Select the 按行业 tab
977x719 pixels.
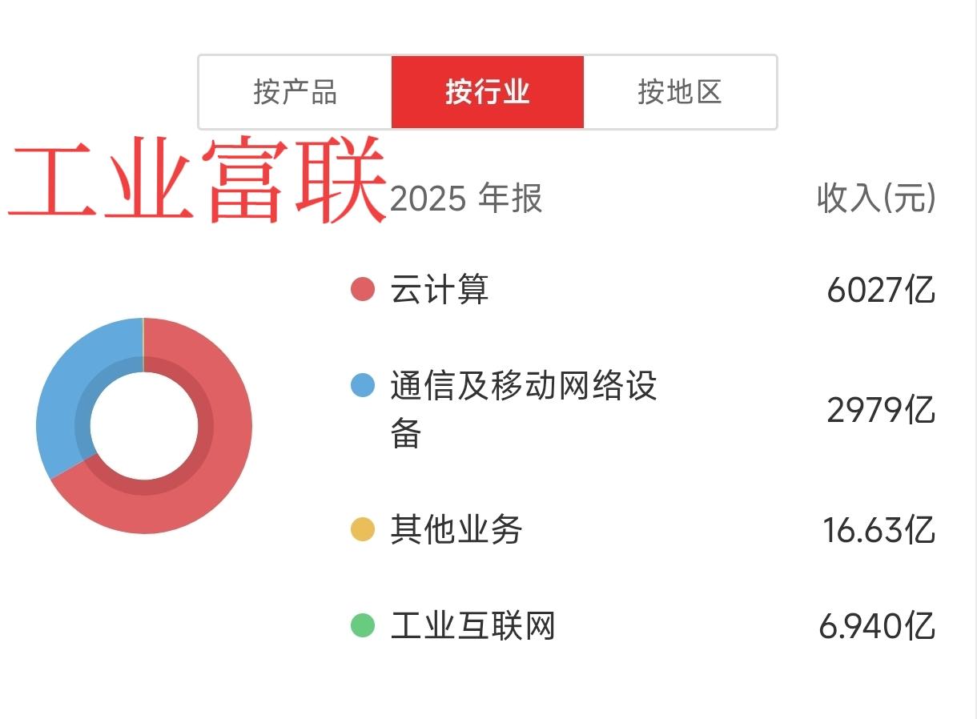tap(488, 92)
